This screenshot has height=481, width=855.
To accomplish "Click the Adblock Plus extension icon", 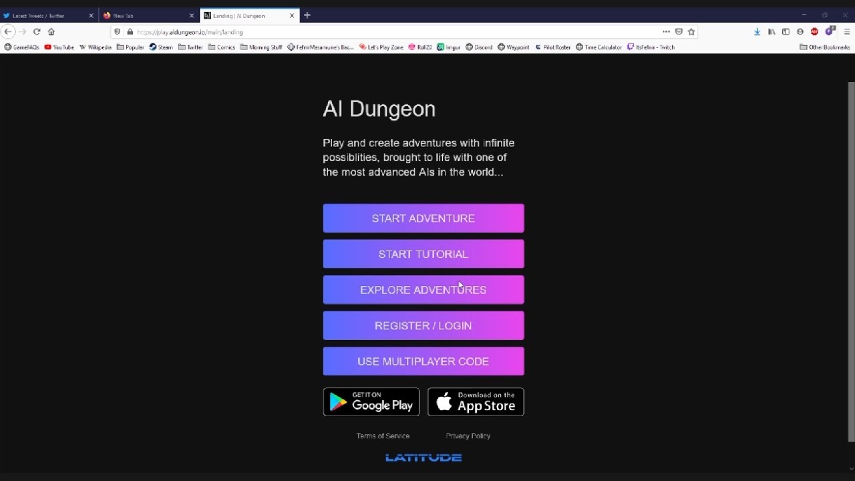I will pyautogui.click(x=814, y=31).
